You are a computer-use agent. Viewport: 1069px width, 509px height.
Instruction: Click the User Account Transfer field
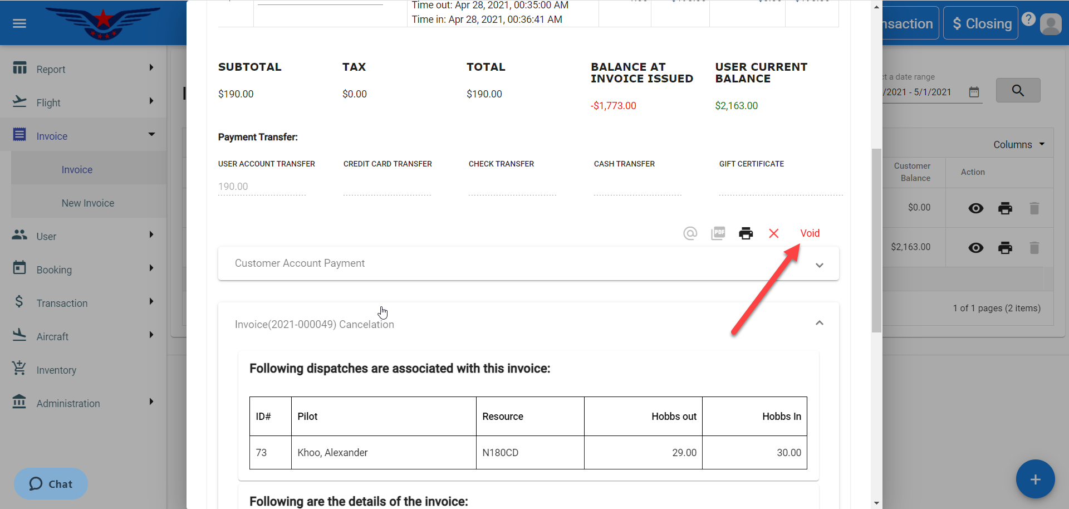click(x=262, y=187)
